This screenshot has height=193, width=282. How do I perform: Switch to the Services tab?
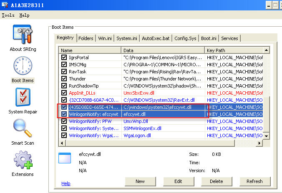click(229, 38)
